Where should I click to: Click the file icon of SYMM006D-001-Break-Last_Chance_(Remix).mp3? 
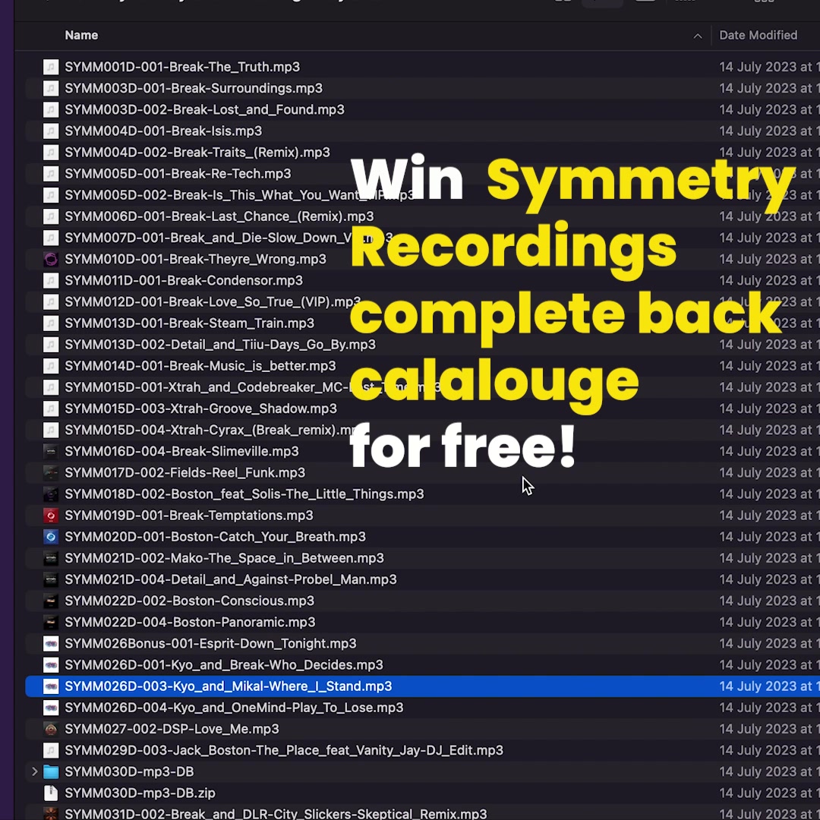click(x=51, y=216)
